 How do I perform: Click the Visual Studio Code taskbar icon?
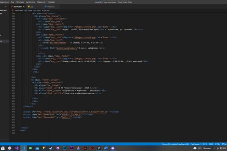coord(23,148)
